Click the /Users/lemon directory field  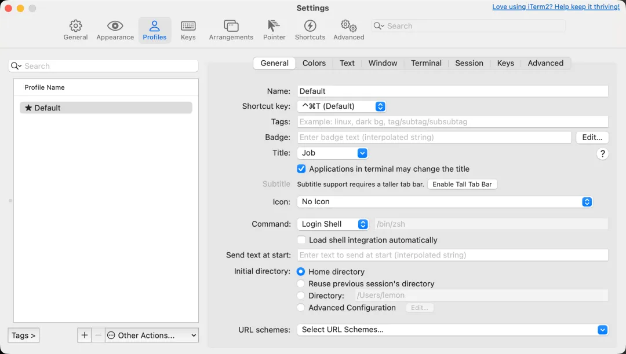click(x=482, y=295)
